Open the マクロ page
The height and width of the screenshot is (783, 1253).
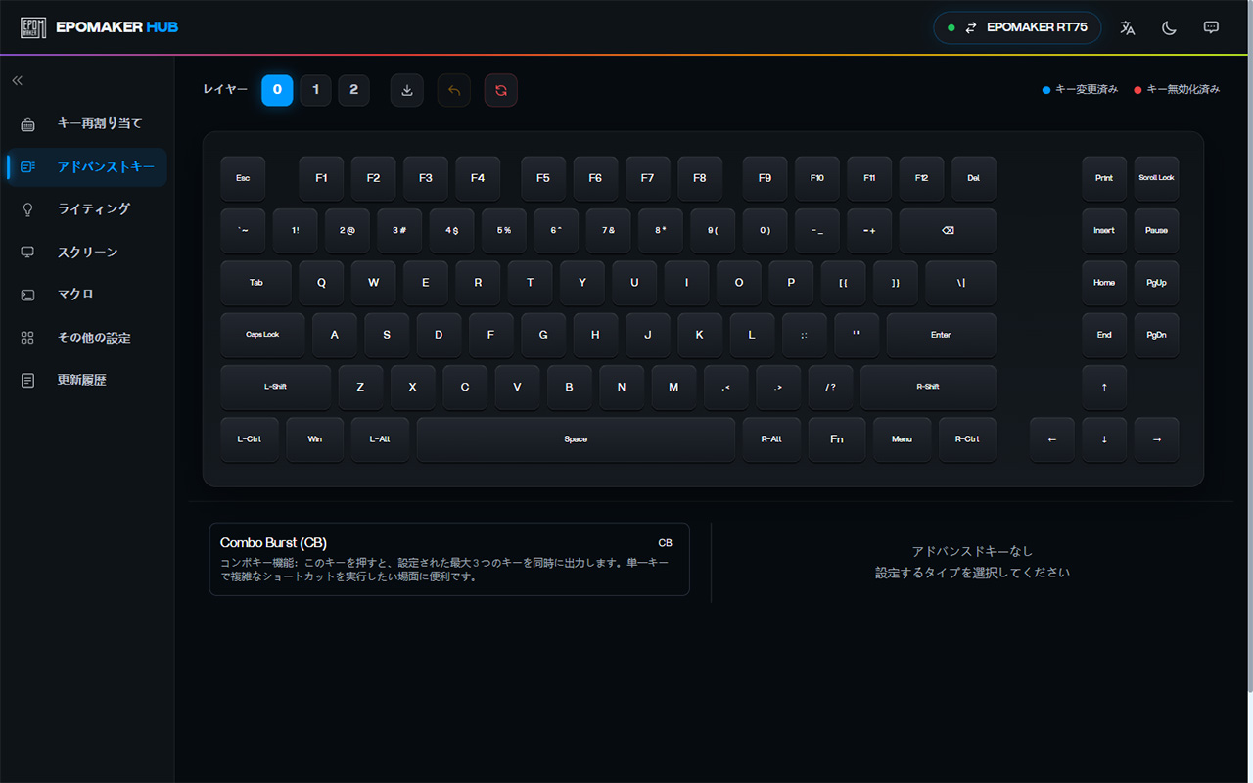click(x=87, y=295)
